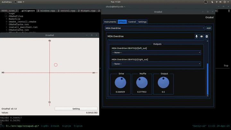Screen dimensions: 231x130
Task: Select the window.cpp tab in vim
Action: click(46, 11)
